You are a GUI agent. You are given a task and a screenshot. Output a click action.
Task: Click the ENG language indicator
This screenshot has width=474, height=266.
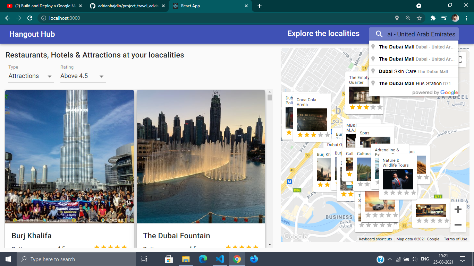(425, 259)
